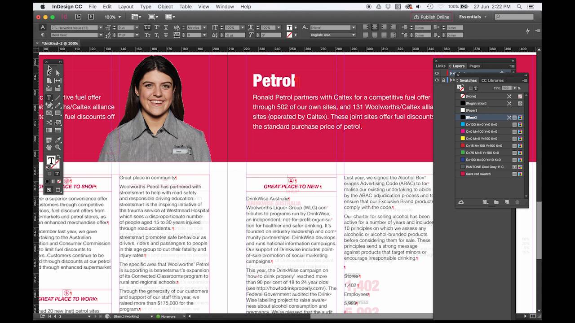
Task: Click the swap fill and stroke arrow
Action: coord(58,157)
